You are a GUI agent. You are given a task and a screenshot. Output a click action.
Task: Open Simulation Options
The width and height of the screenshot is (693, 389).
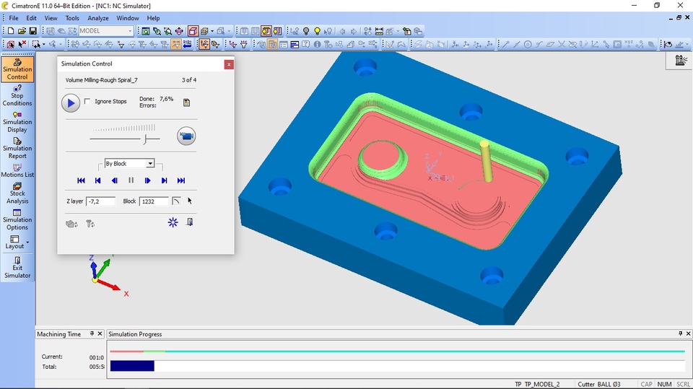17,219
